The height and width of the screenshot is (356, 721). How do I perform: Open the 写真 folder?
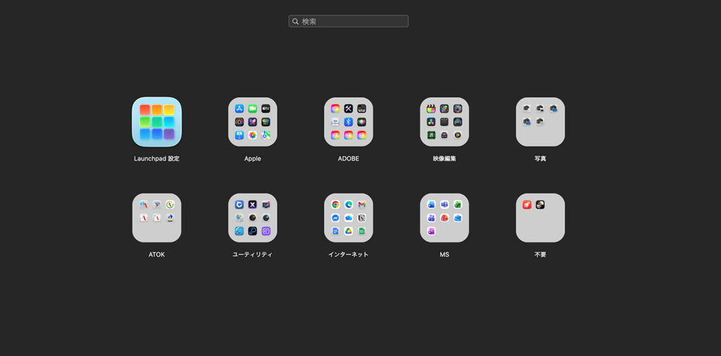[540, 122]
